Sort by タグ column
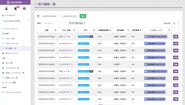185x105 pixels. click(x=86, y=30)
